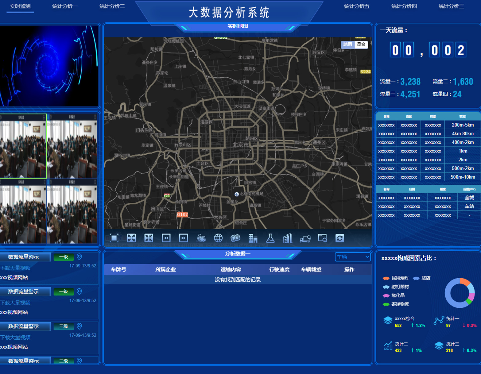This screenshot has height=374, width=481.
Task: Click the 车站 cell in lower table
Action: 469,206
